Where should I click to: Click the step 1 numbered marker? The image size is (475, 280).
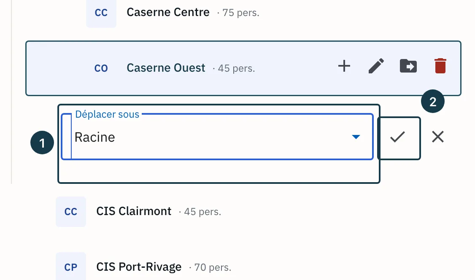(42, 143)
